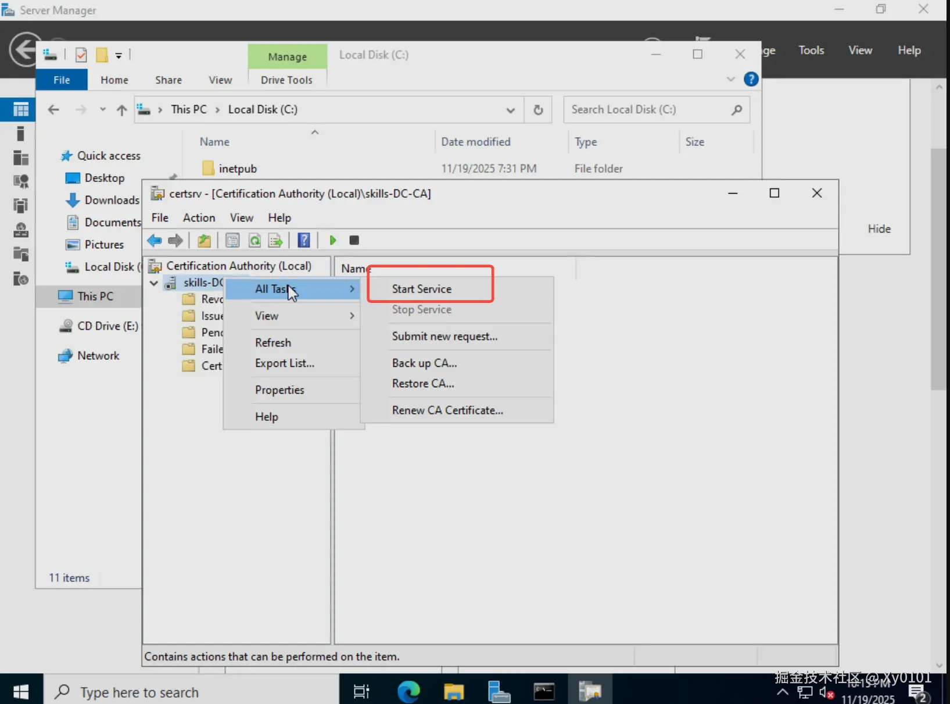Open the All Tasks context menu entry
This screenshot has height=704, width=950.
click(x=292, y=289)
